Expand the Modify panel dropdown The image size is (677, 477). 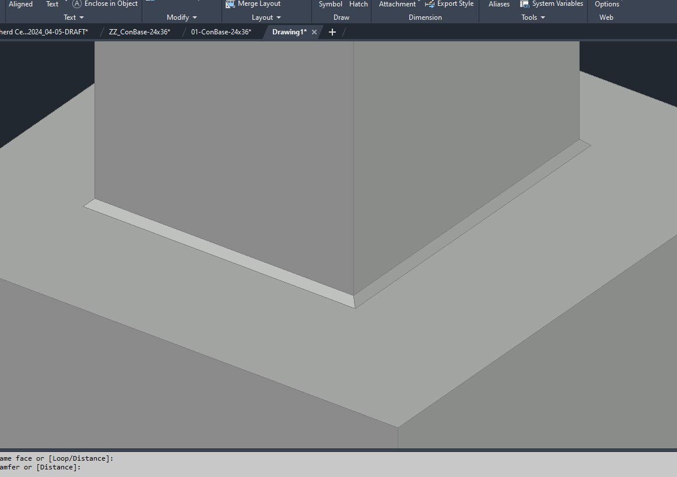point(194,17)
